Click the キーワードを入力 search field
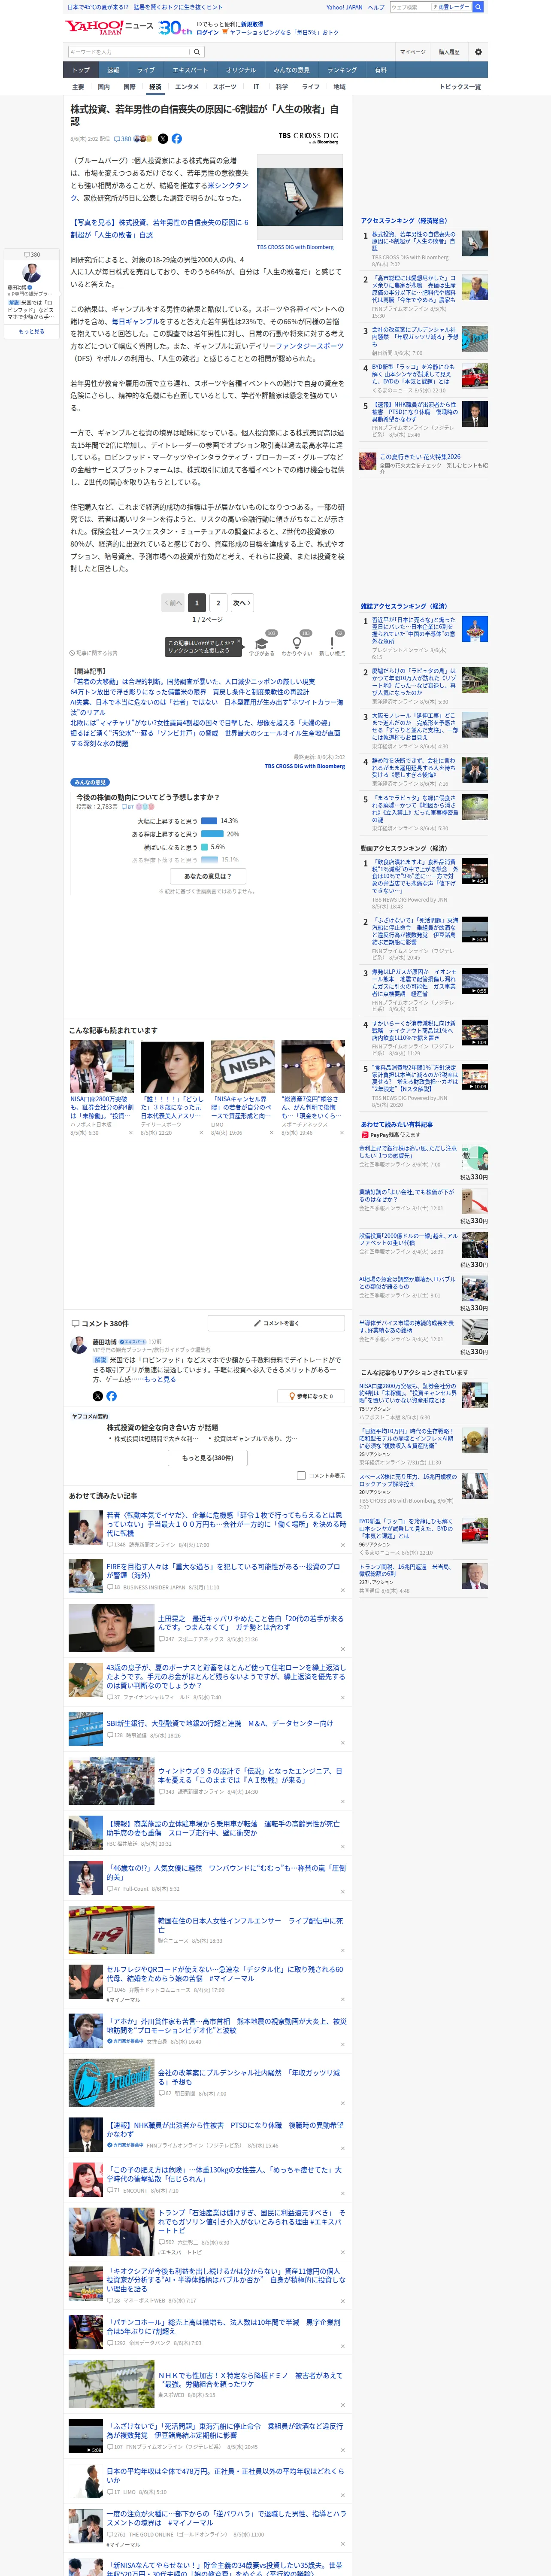Screen dimensions: 551x2576 click(x=129, y=52)
